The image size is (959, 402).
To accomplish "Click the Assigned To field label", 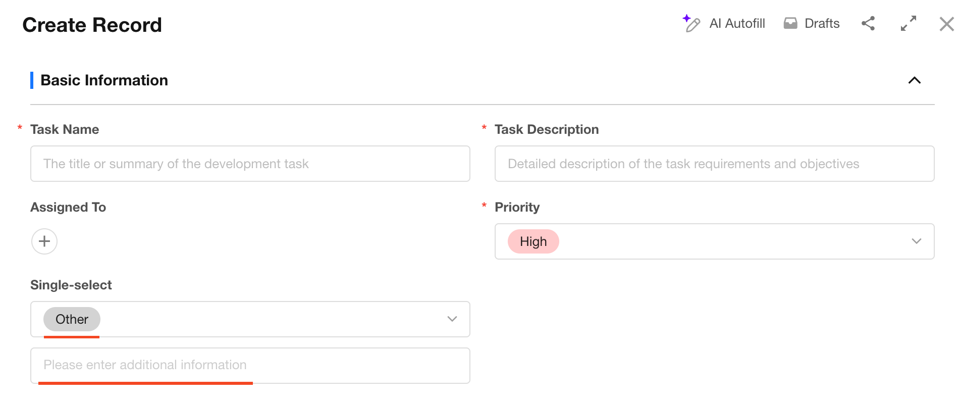I will (x=68, y=207).
